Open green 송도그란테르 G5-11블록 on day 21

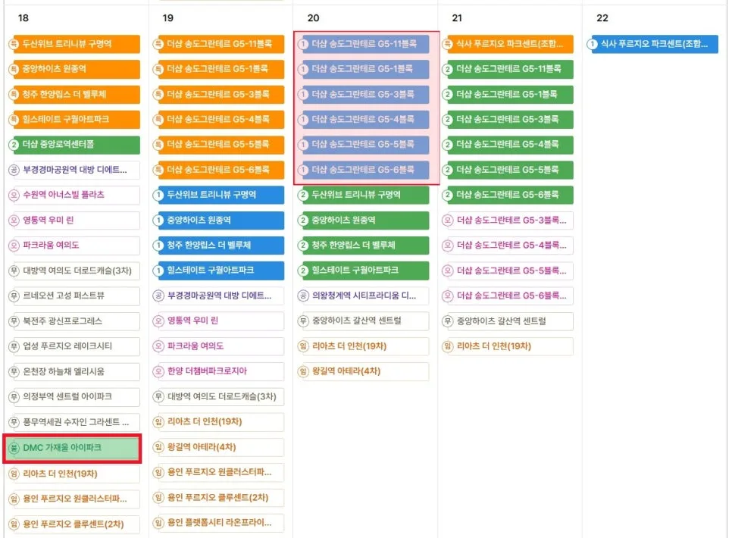pyautogui.click(x=508, y=69)
